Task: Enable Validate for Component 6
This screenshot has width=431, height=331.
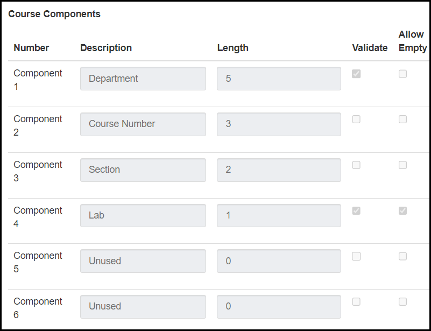Action: tap(356, 302)
